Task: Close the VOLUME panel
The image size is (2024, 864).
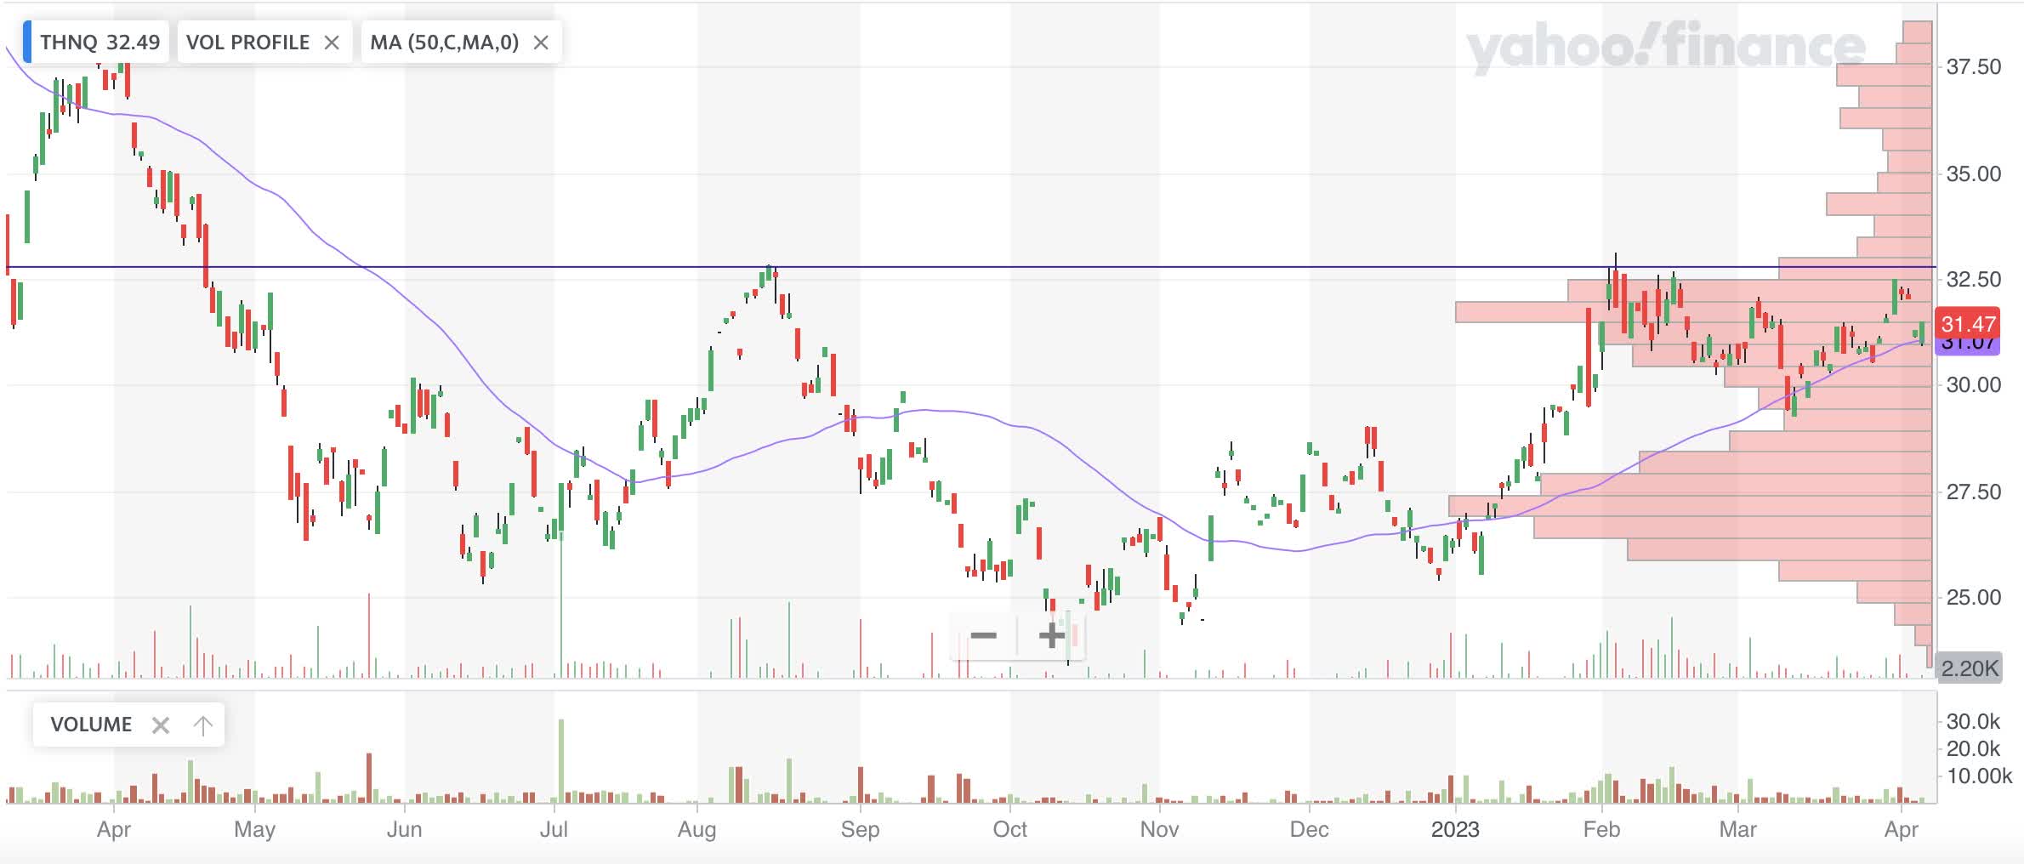Action: [x=161, y=725]
